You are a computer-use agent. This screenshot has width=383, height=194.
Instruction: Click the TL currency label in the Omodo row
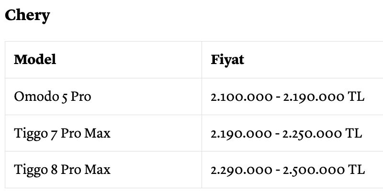coord(356,97)
